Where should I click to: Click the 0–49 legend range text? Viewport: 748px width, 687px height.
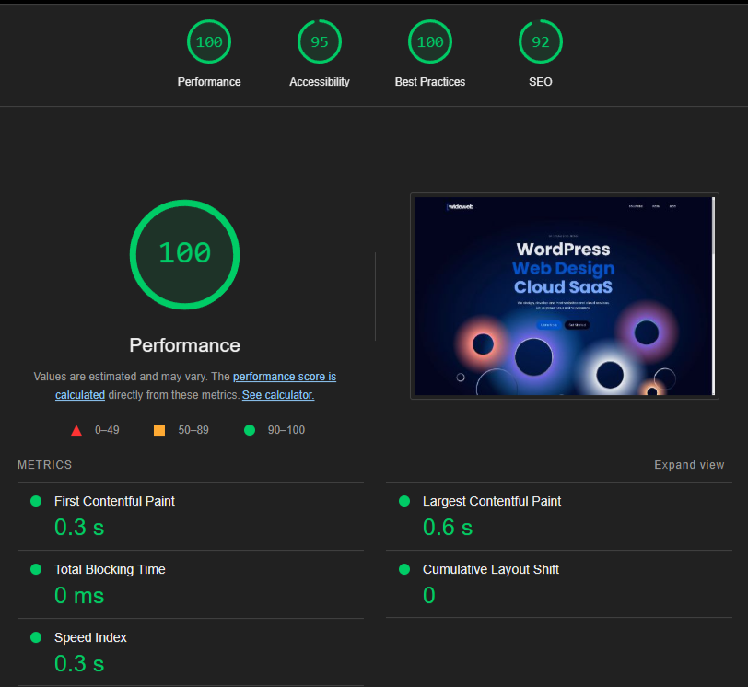click(107, 430)
